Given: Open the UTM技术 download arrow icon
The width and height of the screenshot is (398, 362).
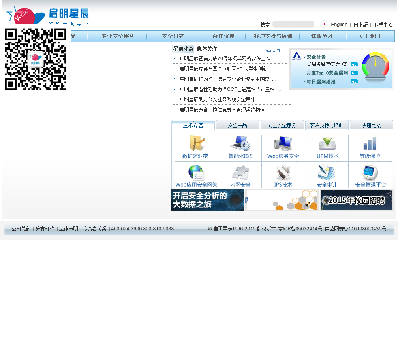Looking at the screenshot, I should [327, 143].
